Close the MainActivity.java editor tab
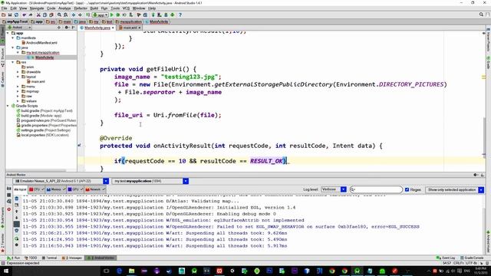Viewport: 491px width, 276px height. point(113,28)
